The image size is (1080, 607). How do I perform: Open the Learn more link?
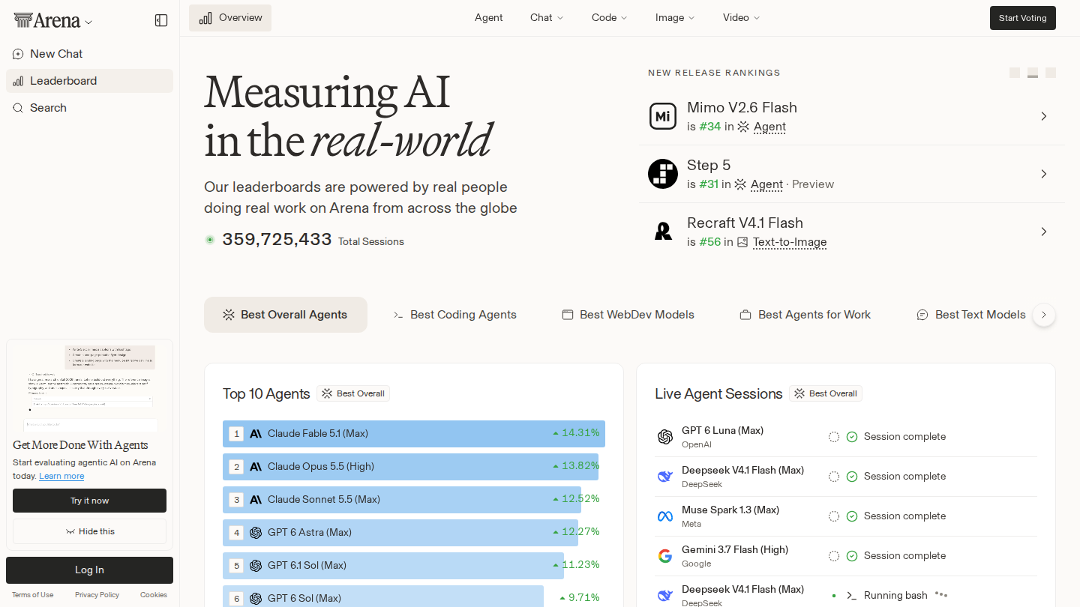pos(61,477)
